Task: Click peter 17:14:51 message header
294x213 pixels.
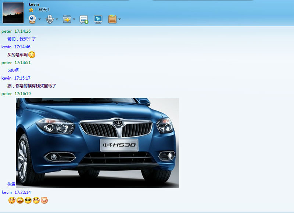Action: coord(16,62)
